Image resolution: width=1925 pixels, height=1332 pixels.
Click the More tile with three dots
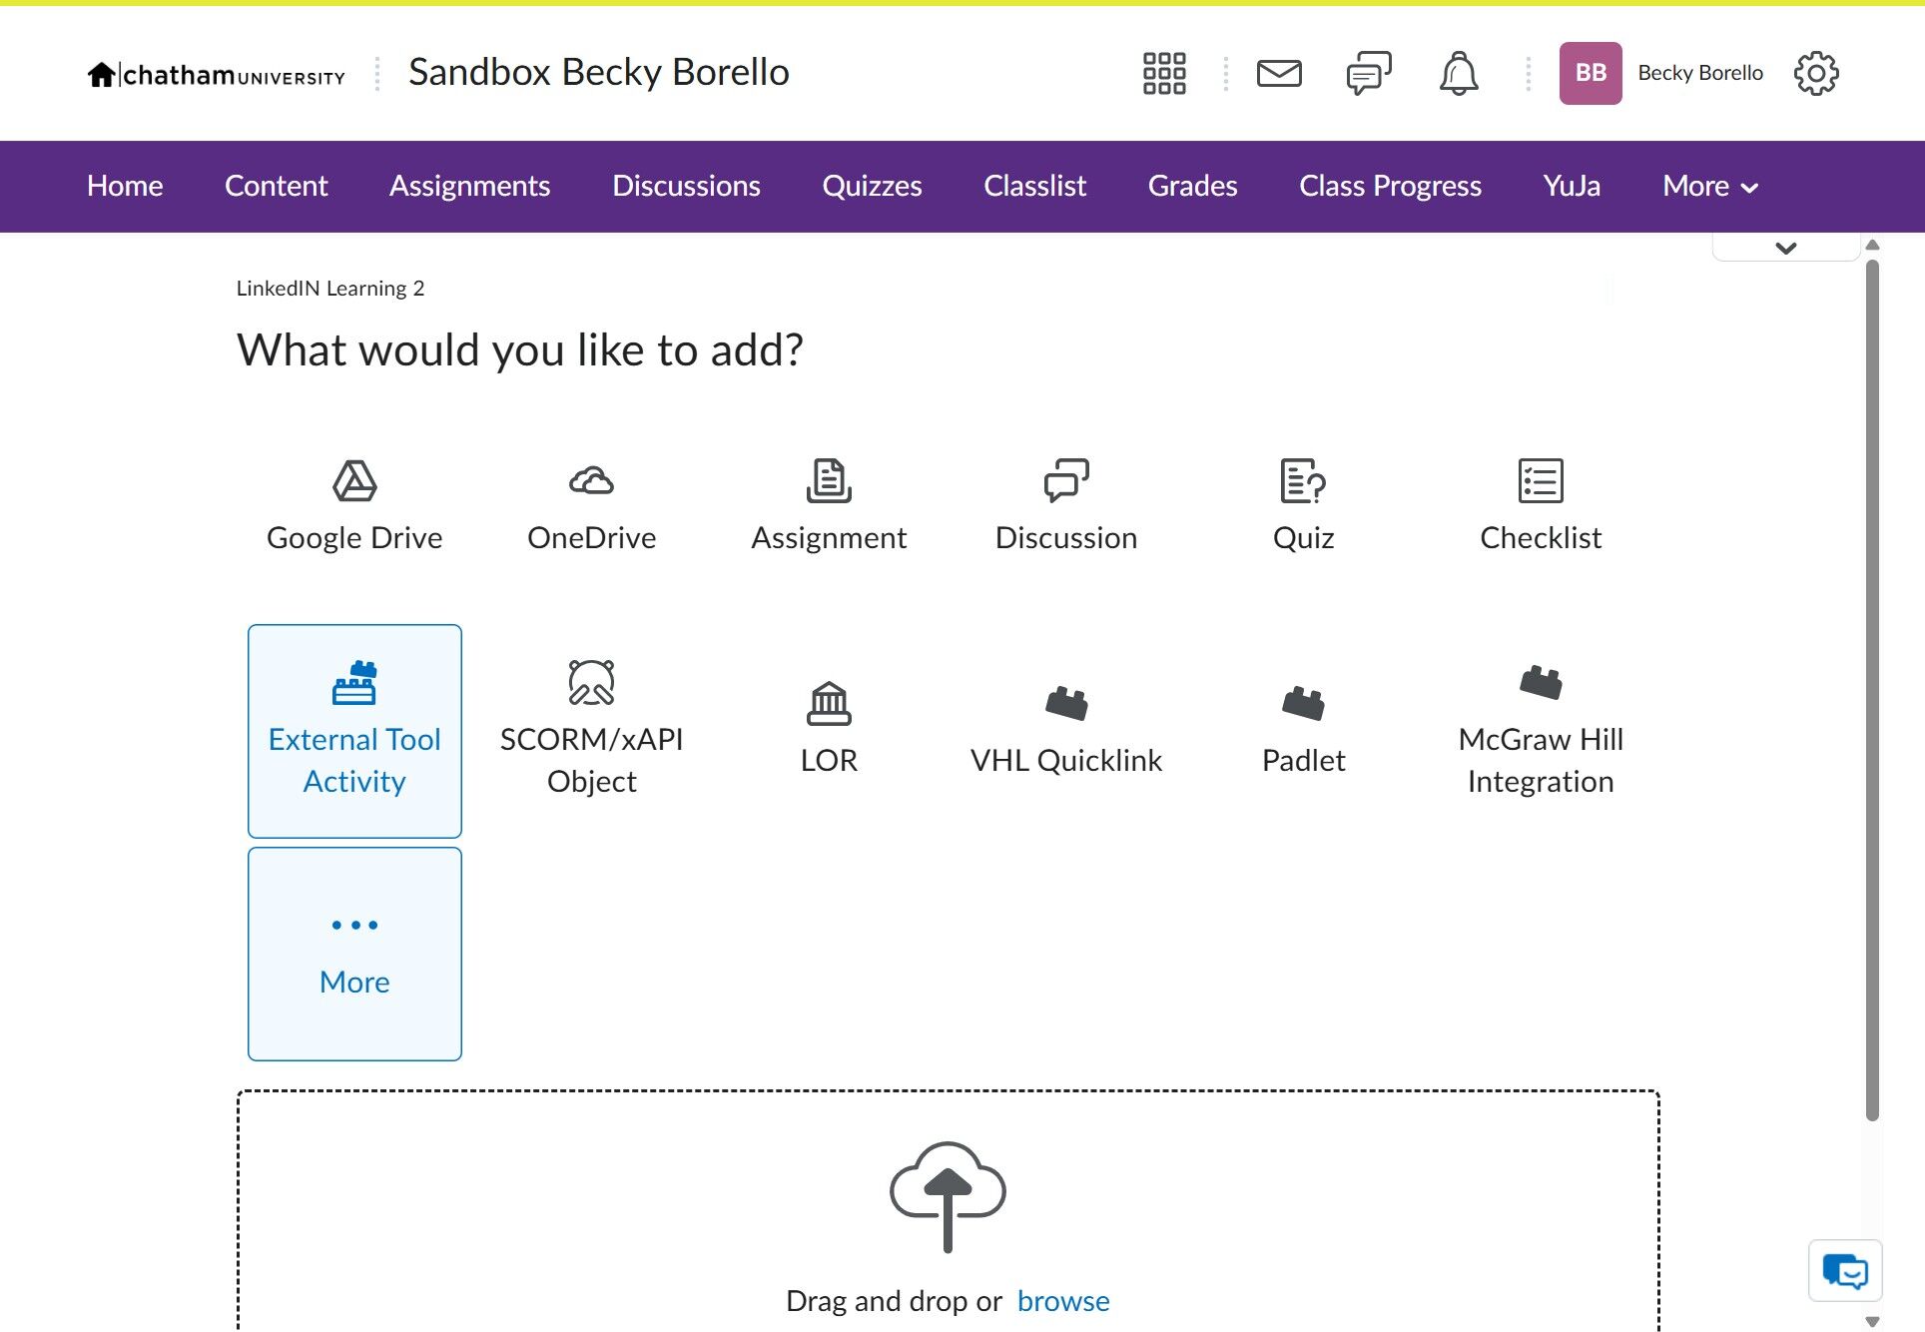[x=354, y=954]
